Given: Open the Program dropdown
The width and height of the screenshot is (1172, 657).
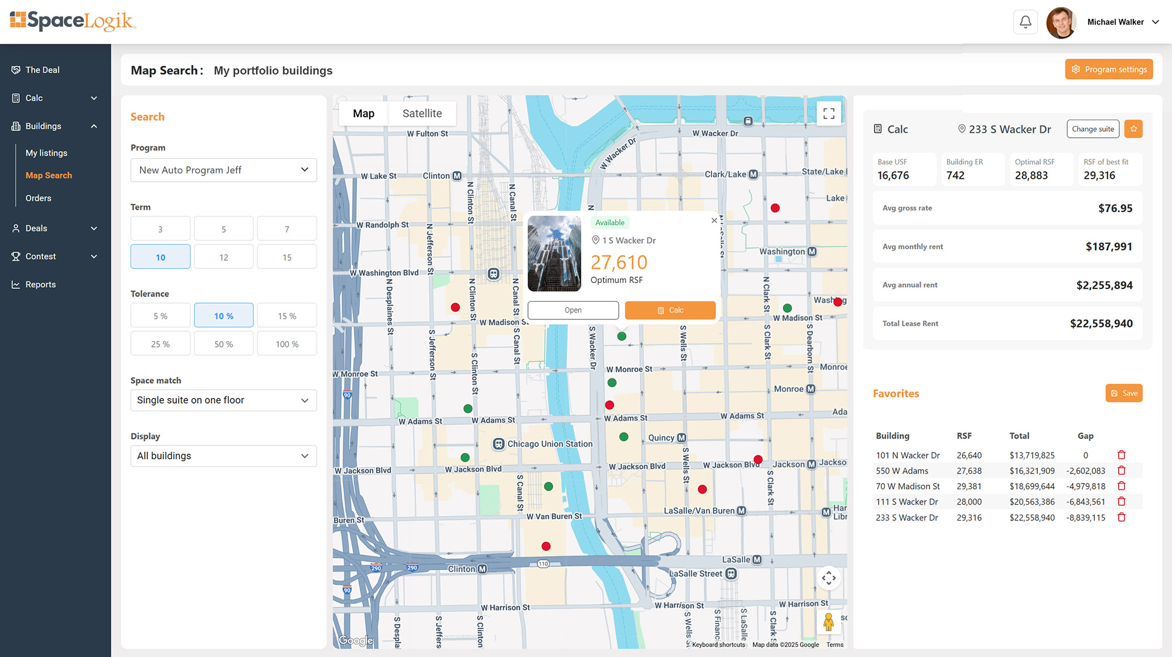Looking at the screenshot, I should [x=223, y=170].
